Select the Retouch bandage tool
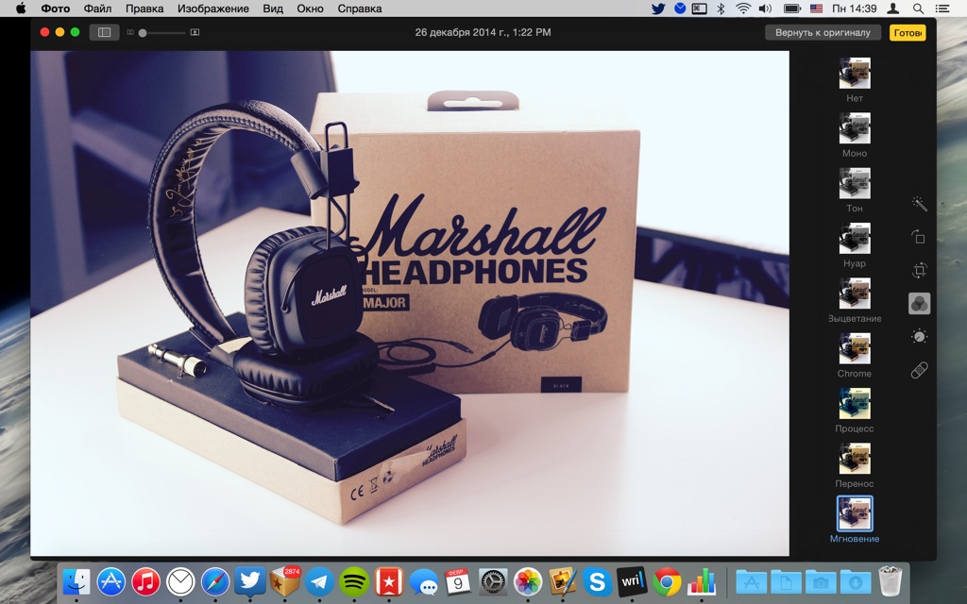The width and height of the screenshot is (967, 604). click(x=919, y=370)
